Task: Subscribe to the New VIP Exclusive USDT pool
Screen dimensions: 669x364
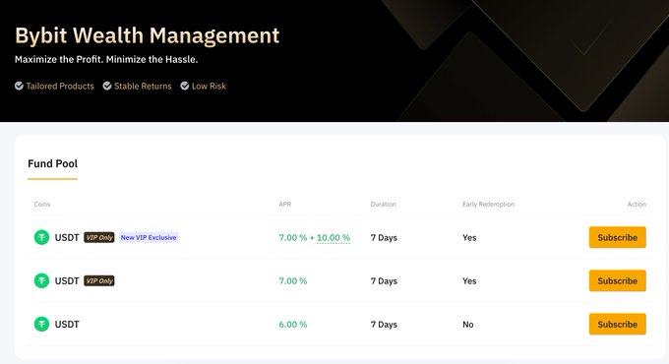Action: point(618,237)
